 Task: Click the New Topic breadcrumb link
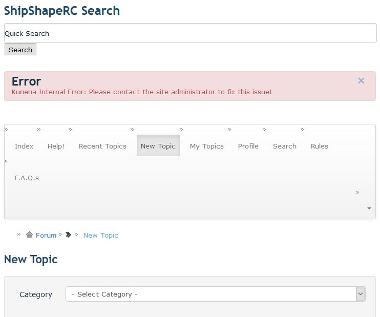coord(100,236)
